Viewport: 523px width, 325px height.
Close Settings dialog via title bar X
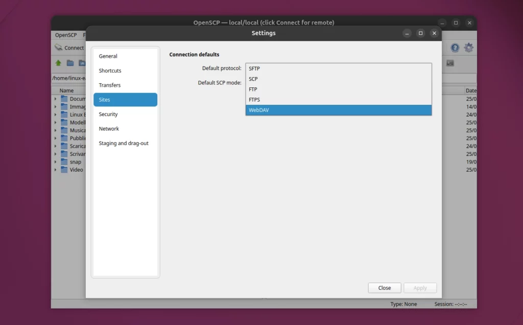(434, 33)
